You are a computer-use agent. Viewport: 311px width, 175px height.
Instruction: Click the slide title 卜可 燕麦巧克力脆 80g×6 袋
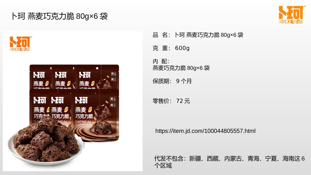pyautogui.click(x=60, y=16)
